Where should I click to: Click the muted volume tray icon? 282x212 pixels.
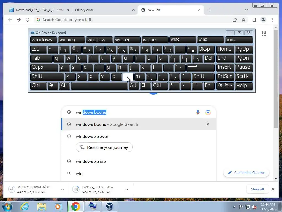[x=254, y=207]
